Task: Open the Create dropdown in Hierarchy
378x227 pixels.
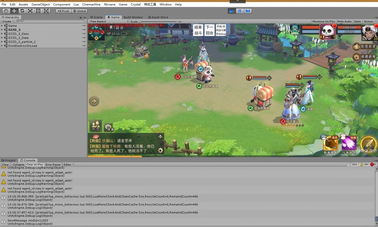Action: click(x=8, y=22)
